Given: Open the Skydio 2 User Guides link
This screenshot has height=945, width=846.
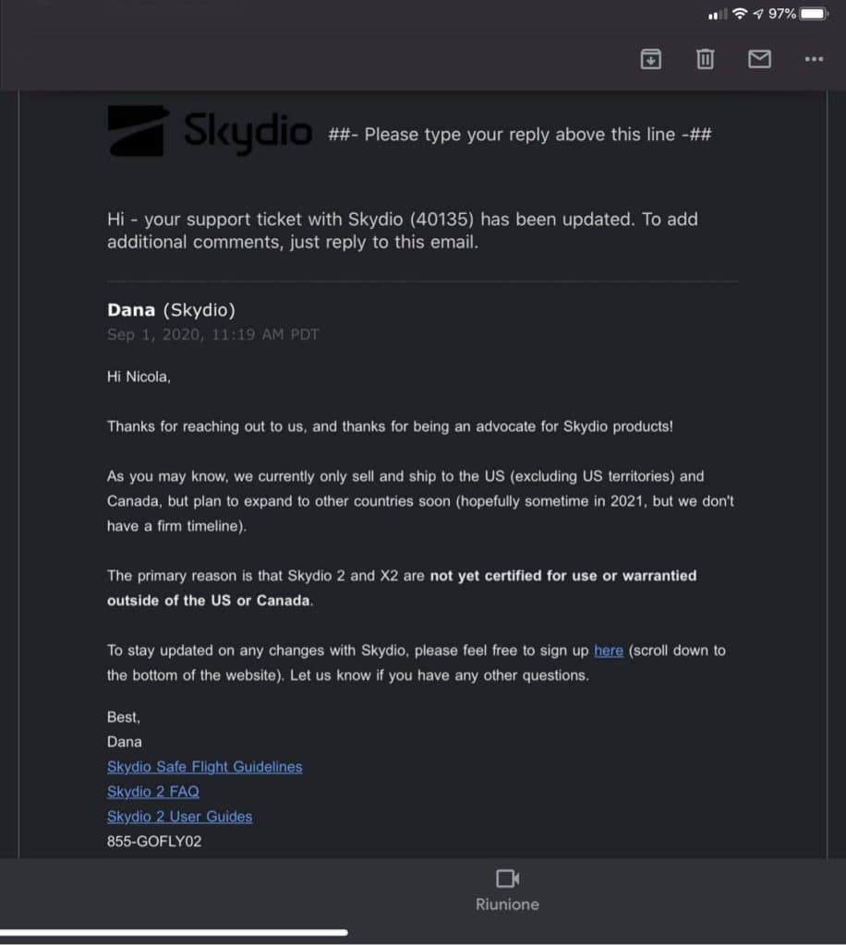Looking at the screenshot, I should pyautogui.click(x=180, y=817).
